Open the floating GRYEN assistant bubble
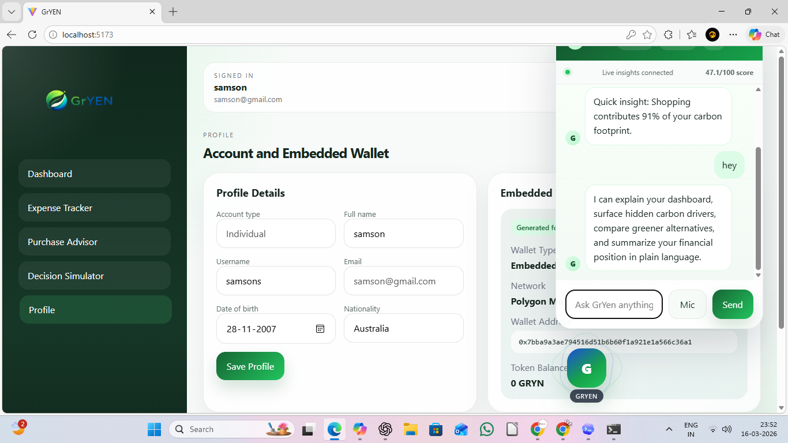The width and height of the screenshot is (788, 443). [586, 368]
